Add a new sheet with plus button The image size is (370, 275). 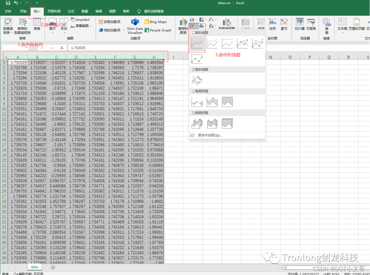(53, 267)
